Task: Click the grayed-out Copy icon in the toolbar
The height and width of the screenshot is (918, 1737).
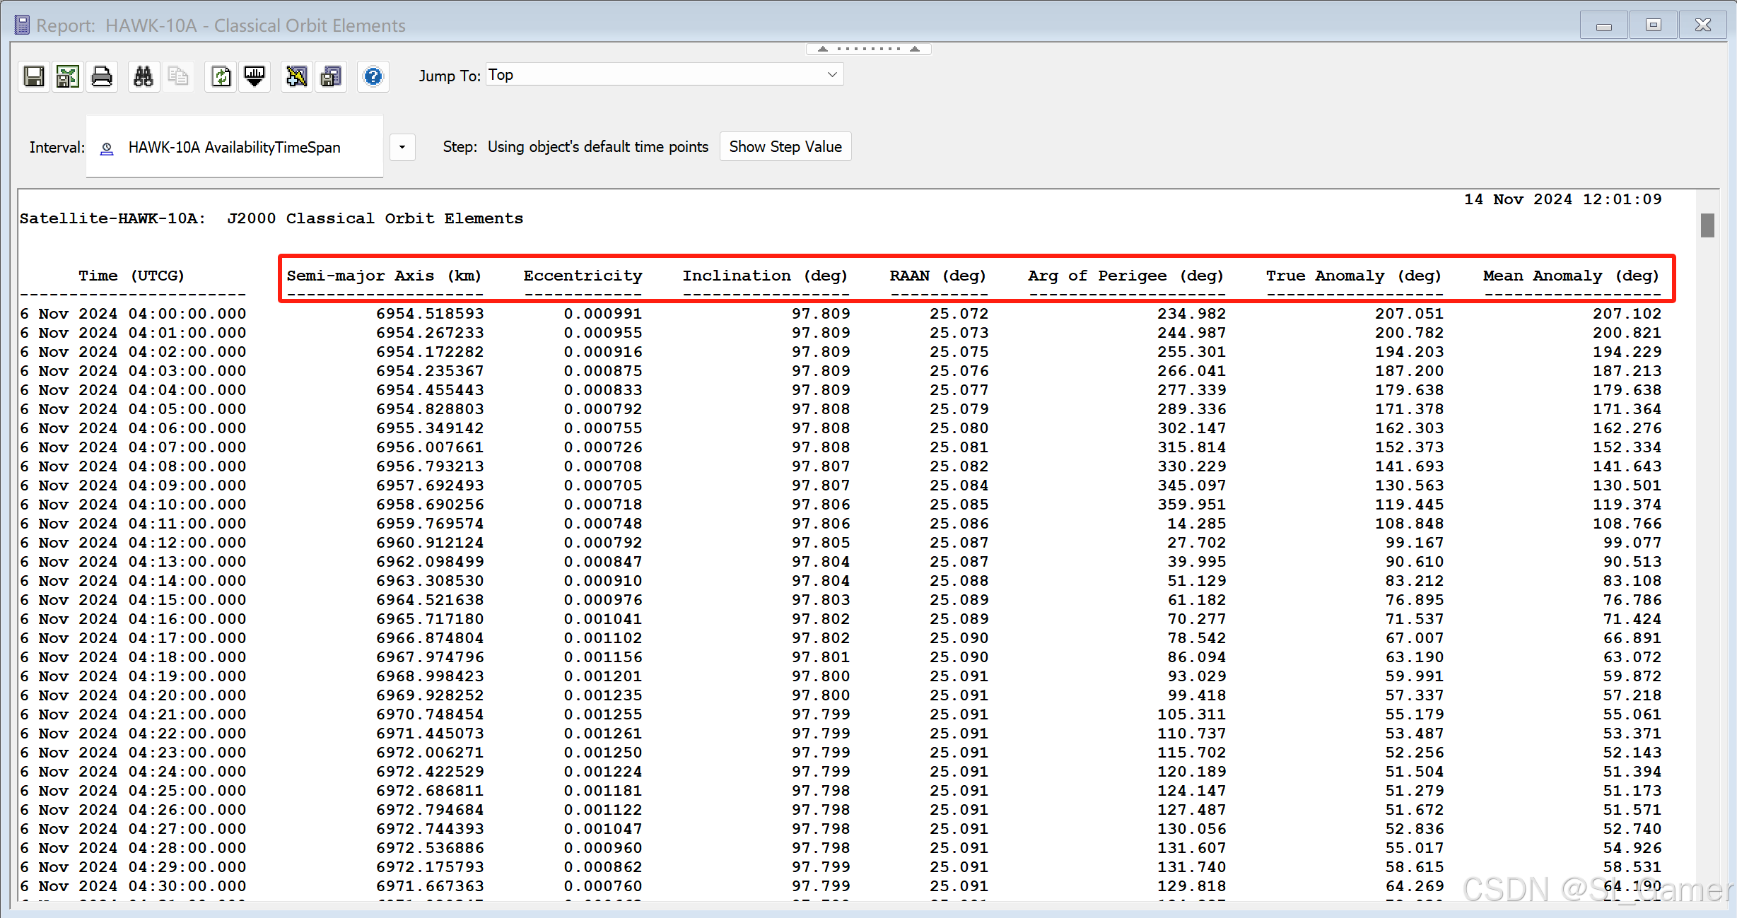Action: 178,76
